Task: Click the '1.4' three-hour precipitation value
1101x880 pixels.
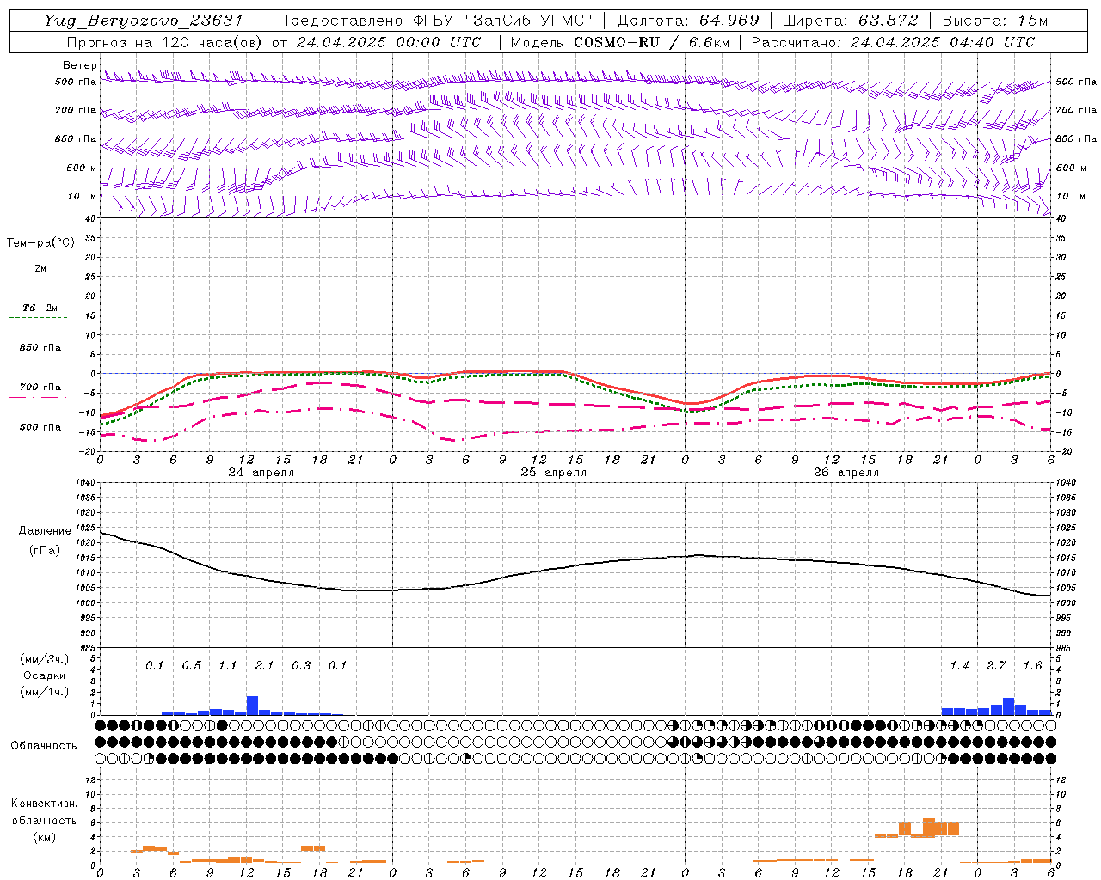Action: pos(960,666)
